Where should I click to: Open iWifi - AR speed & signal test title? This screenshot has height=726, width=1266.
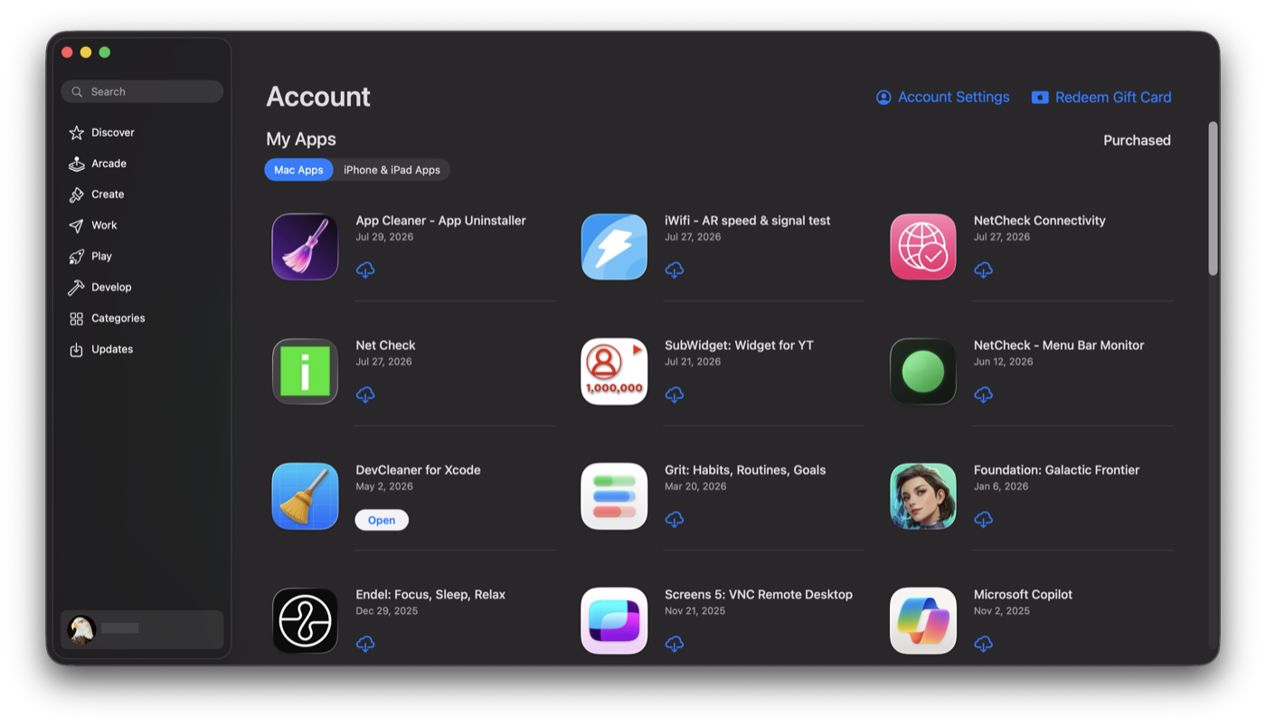point(747,221)
